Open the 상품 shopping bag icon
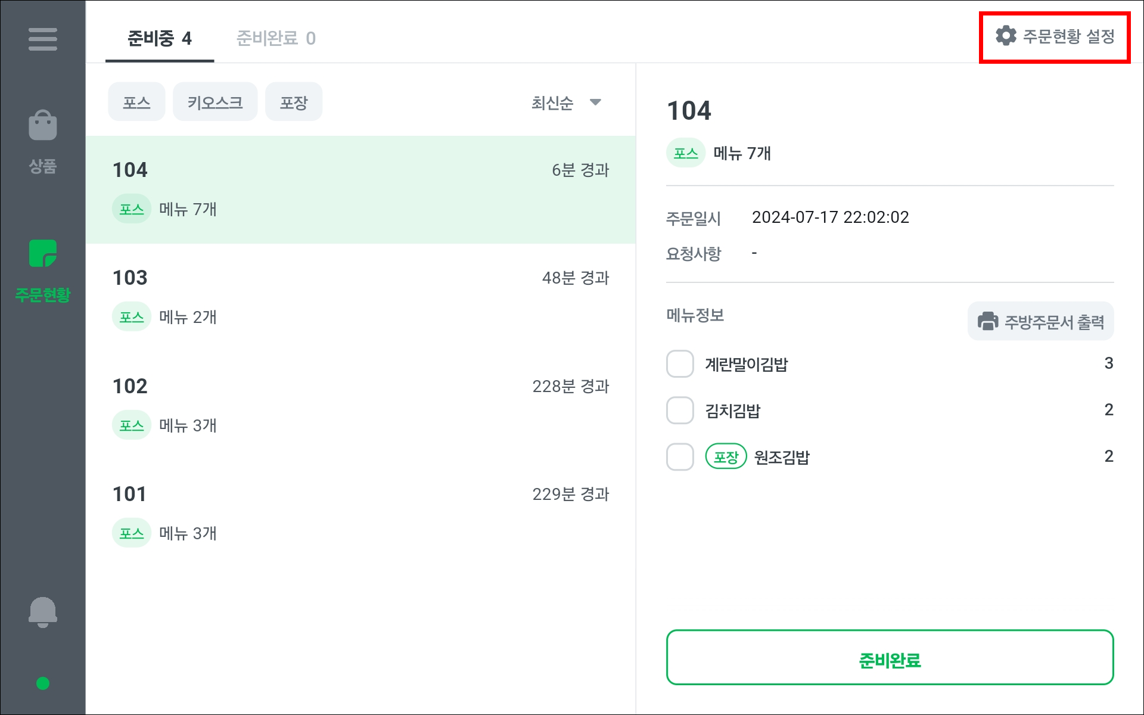 point(42,126)
